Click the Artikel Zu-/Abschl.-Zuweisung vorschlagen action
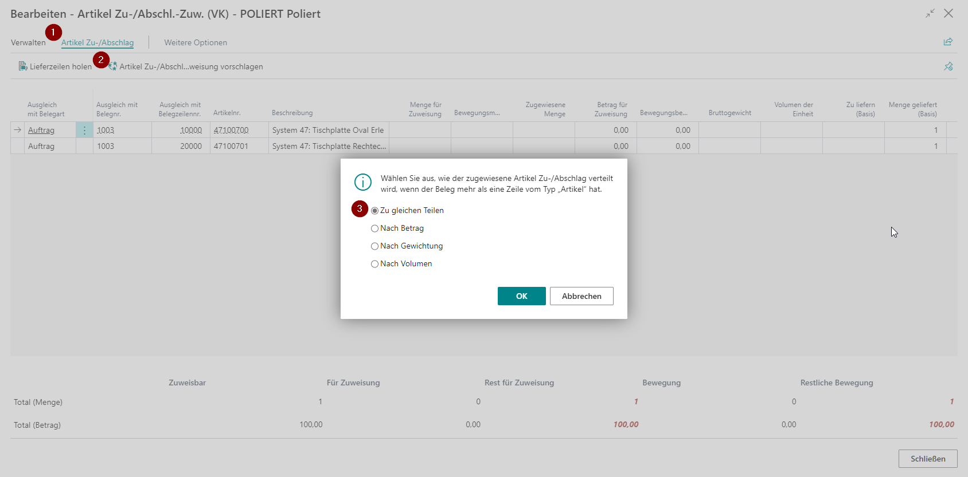This screenshot has width=968, height=477. pos(186,66)
